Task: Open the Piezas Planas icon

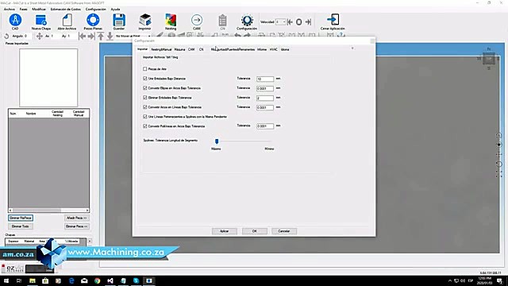Action: coord(93,20)
